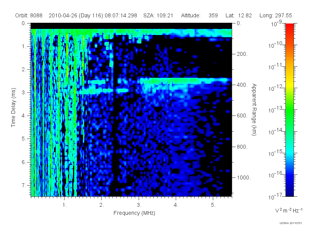Click the '600.' apparent range tick label

(x=242, y=116)
